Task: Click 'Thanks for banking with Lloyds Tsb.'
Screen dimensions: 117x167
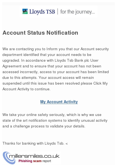Action: 33,143
